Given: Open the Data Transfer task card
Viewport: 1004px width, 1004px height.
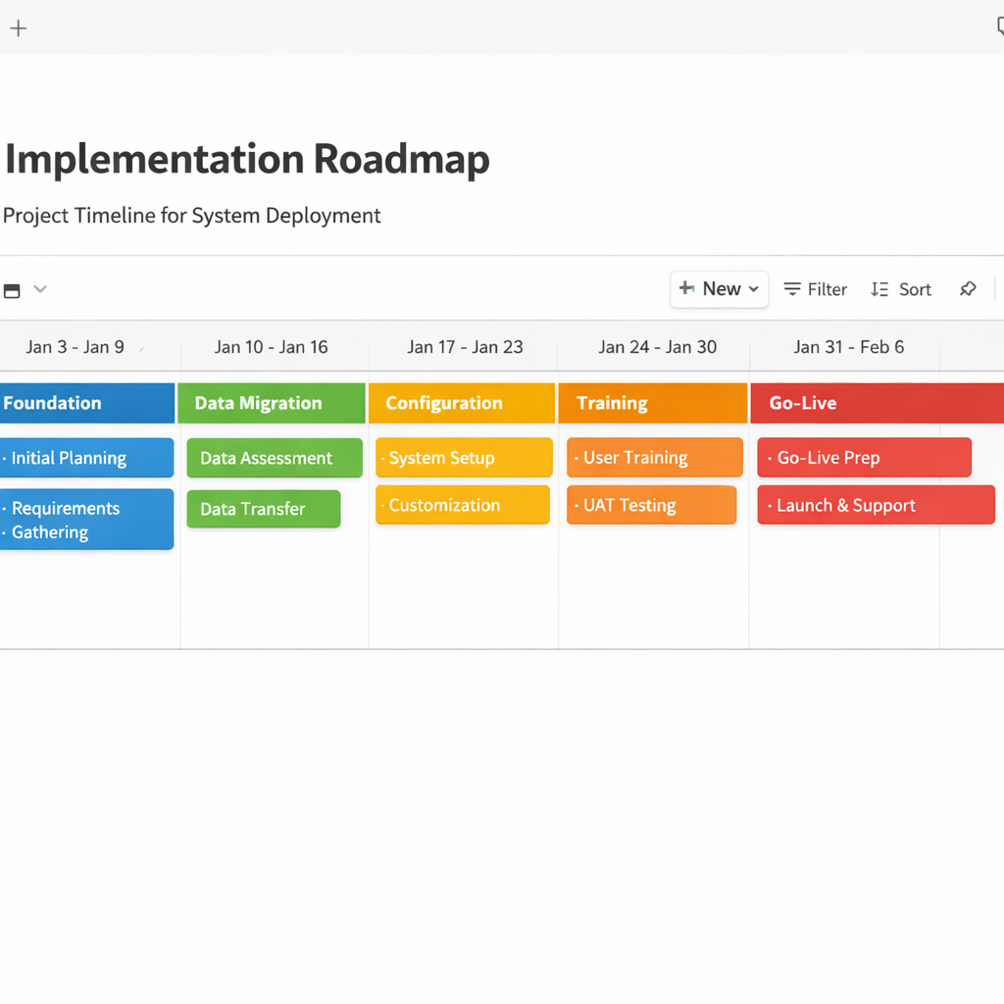Looking at the screenshot, I should tap(263, 509).
